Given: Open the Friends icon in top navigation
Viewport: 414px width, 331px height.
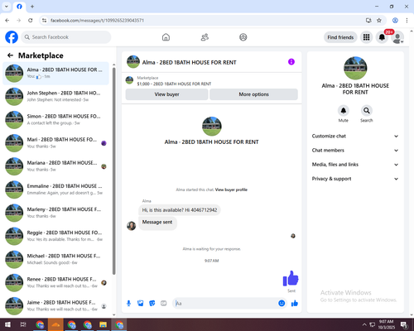Looking at the screenshot, I should (205, 37).
